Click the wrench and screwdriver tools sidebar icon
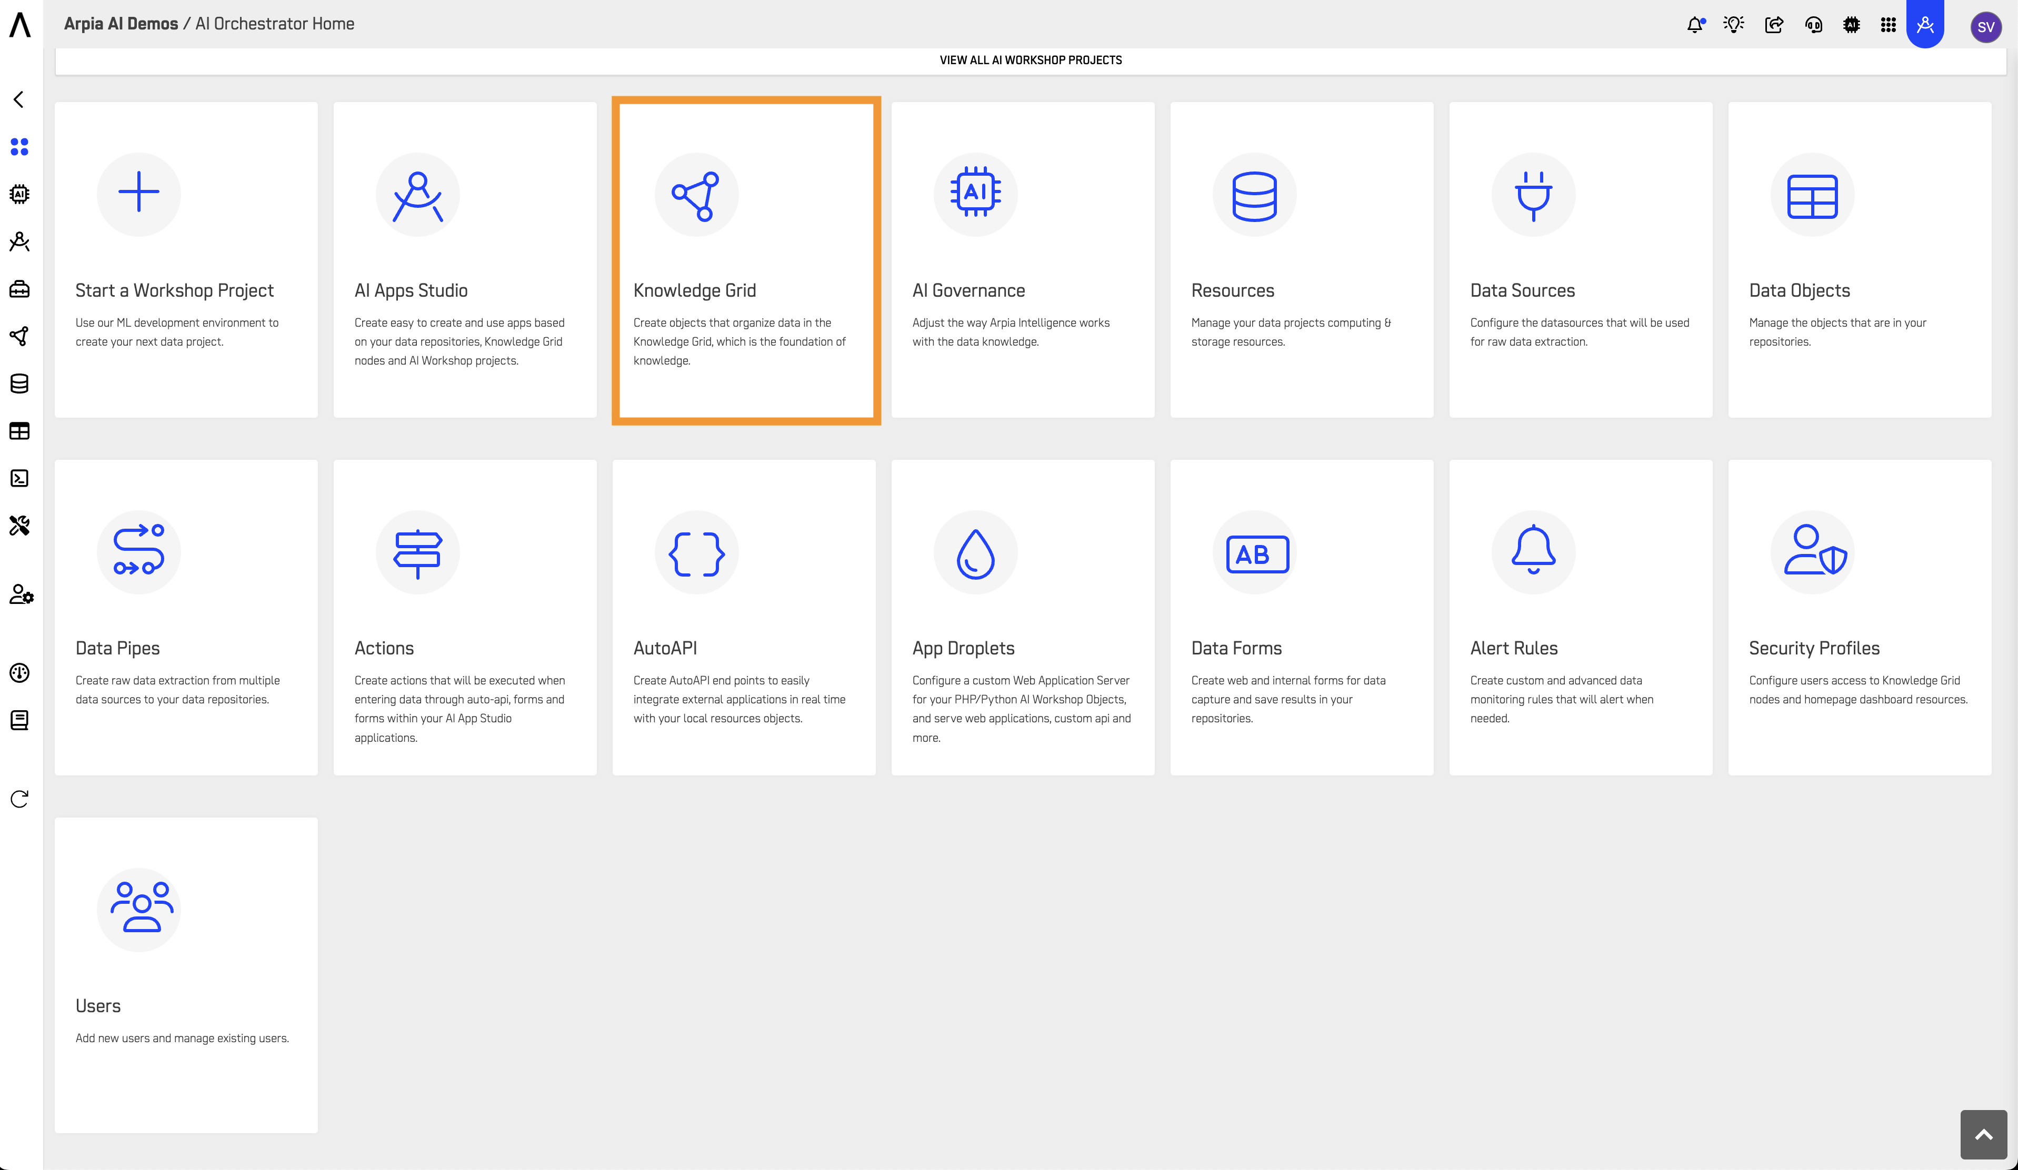 (x=19, y=526)
